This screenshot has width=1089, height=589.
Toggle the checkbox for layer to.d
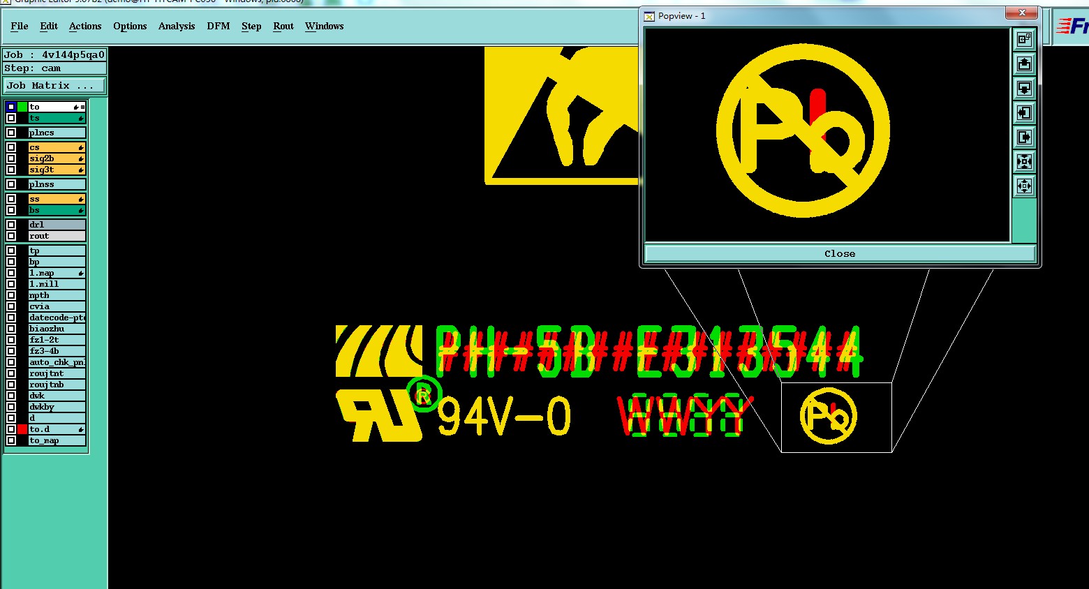click(11, 429)
